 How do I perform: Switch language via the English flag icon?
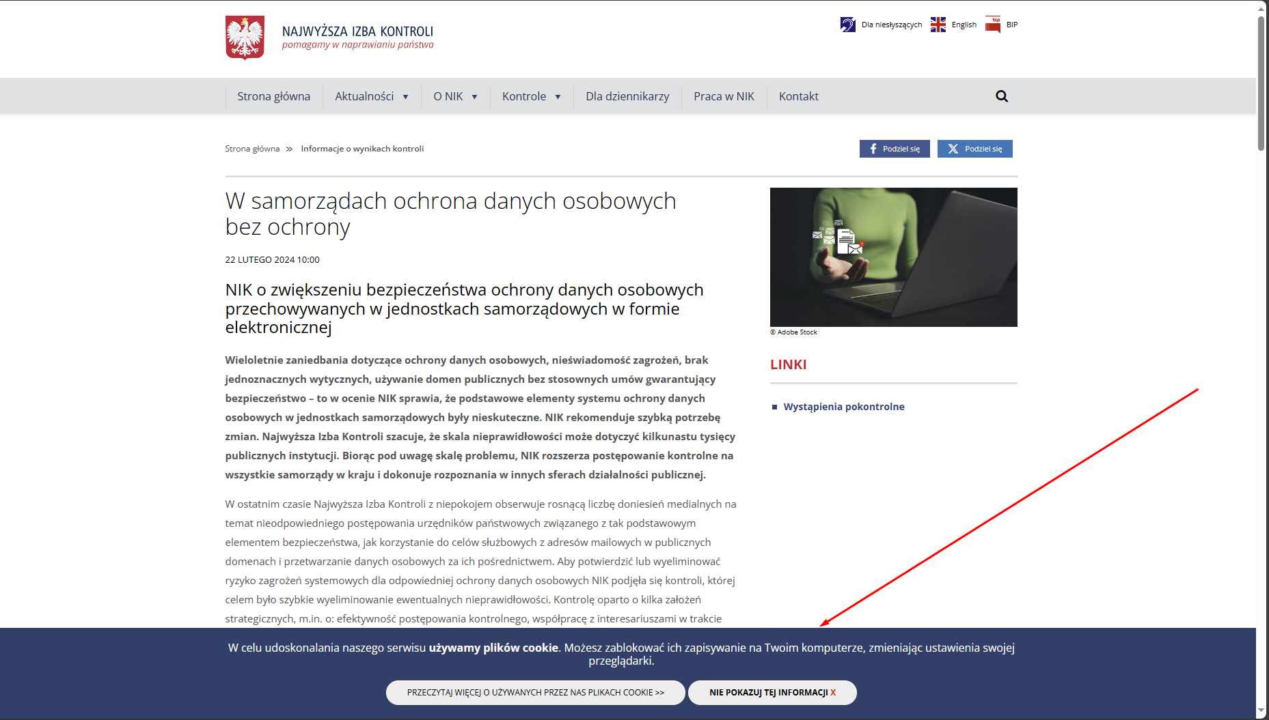point(938,24)
